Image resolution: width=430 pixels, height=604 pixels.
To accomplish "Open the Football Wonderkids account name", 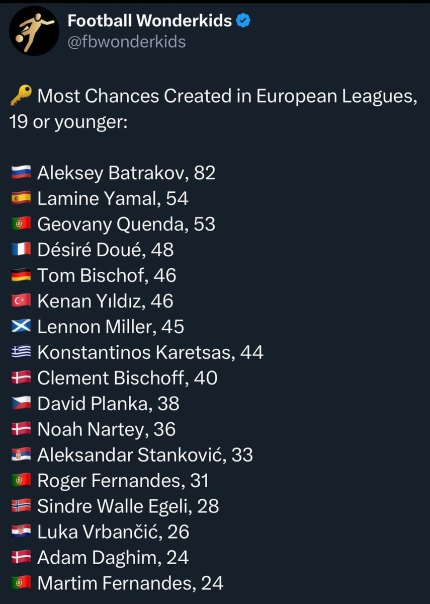I will [150, 21].
